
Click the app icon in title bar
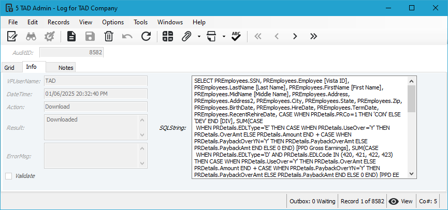9,8
